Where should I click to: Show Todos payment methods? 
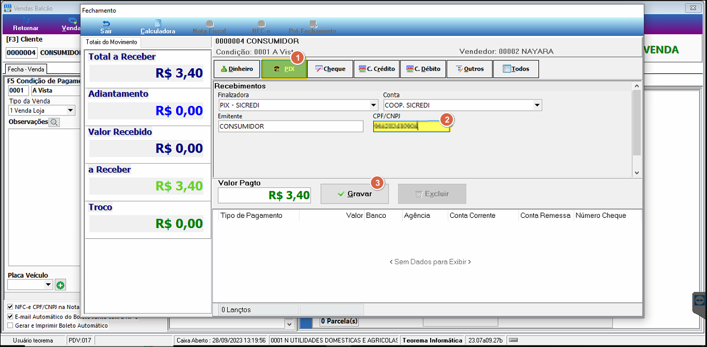click(x=516, y=69)
